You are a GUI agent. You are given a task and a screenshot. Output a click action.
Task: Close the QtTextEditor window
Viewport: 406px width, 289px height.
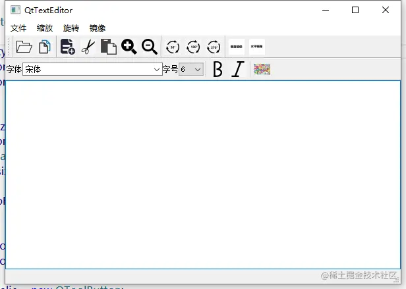point(386,10)
